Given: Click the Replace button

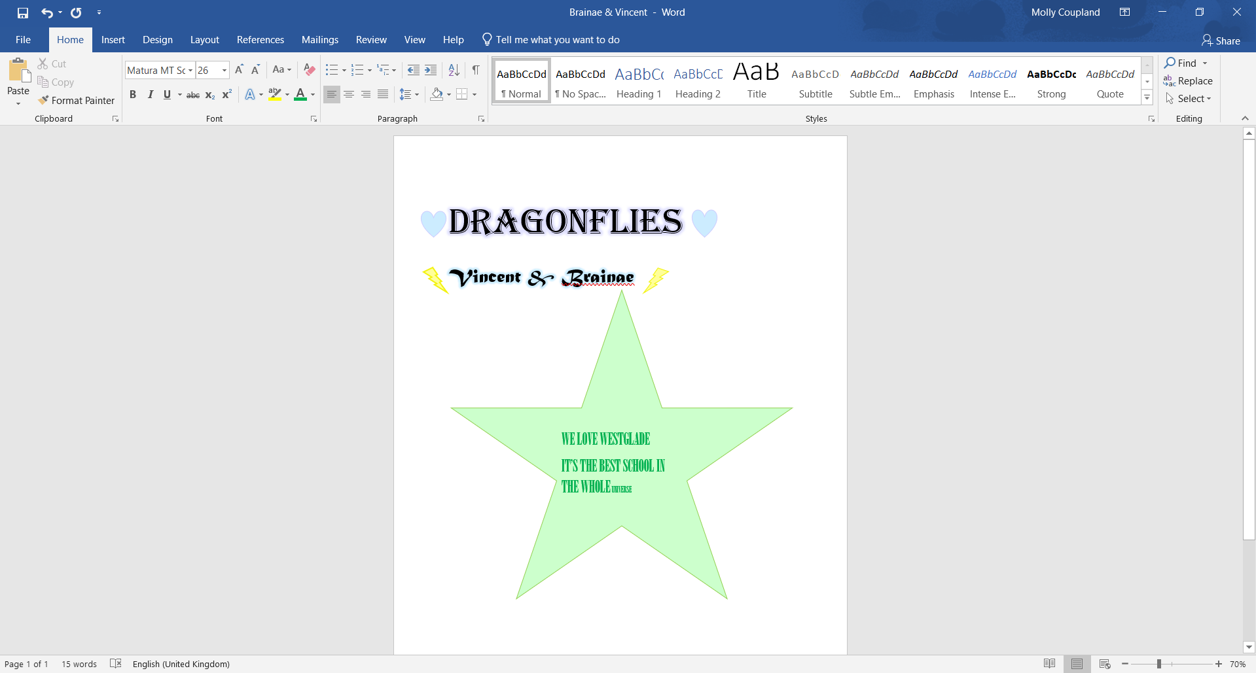Looking at the screenshot, I should pos(1188,81).
